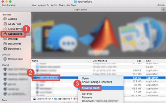Screen dimensions: 166x103
Task: Toggle the sort direction chevron in the Name column
Action: [88, 61]
